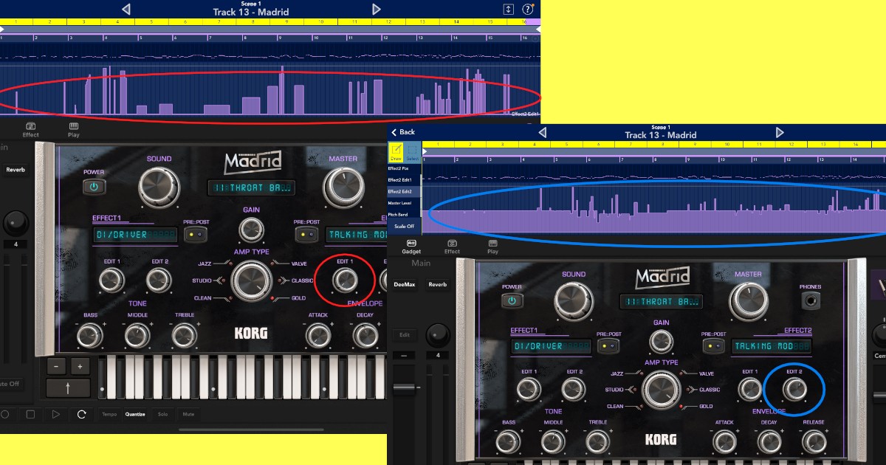Click the BASS tone knob in left screenshot

[x=90, y=336]
